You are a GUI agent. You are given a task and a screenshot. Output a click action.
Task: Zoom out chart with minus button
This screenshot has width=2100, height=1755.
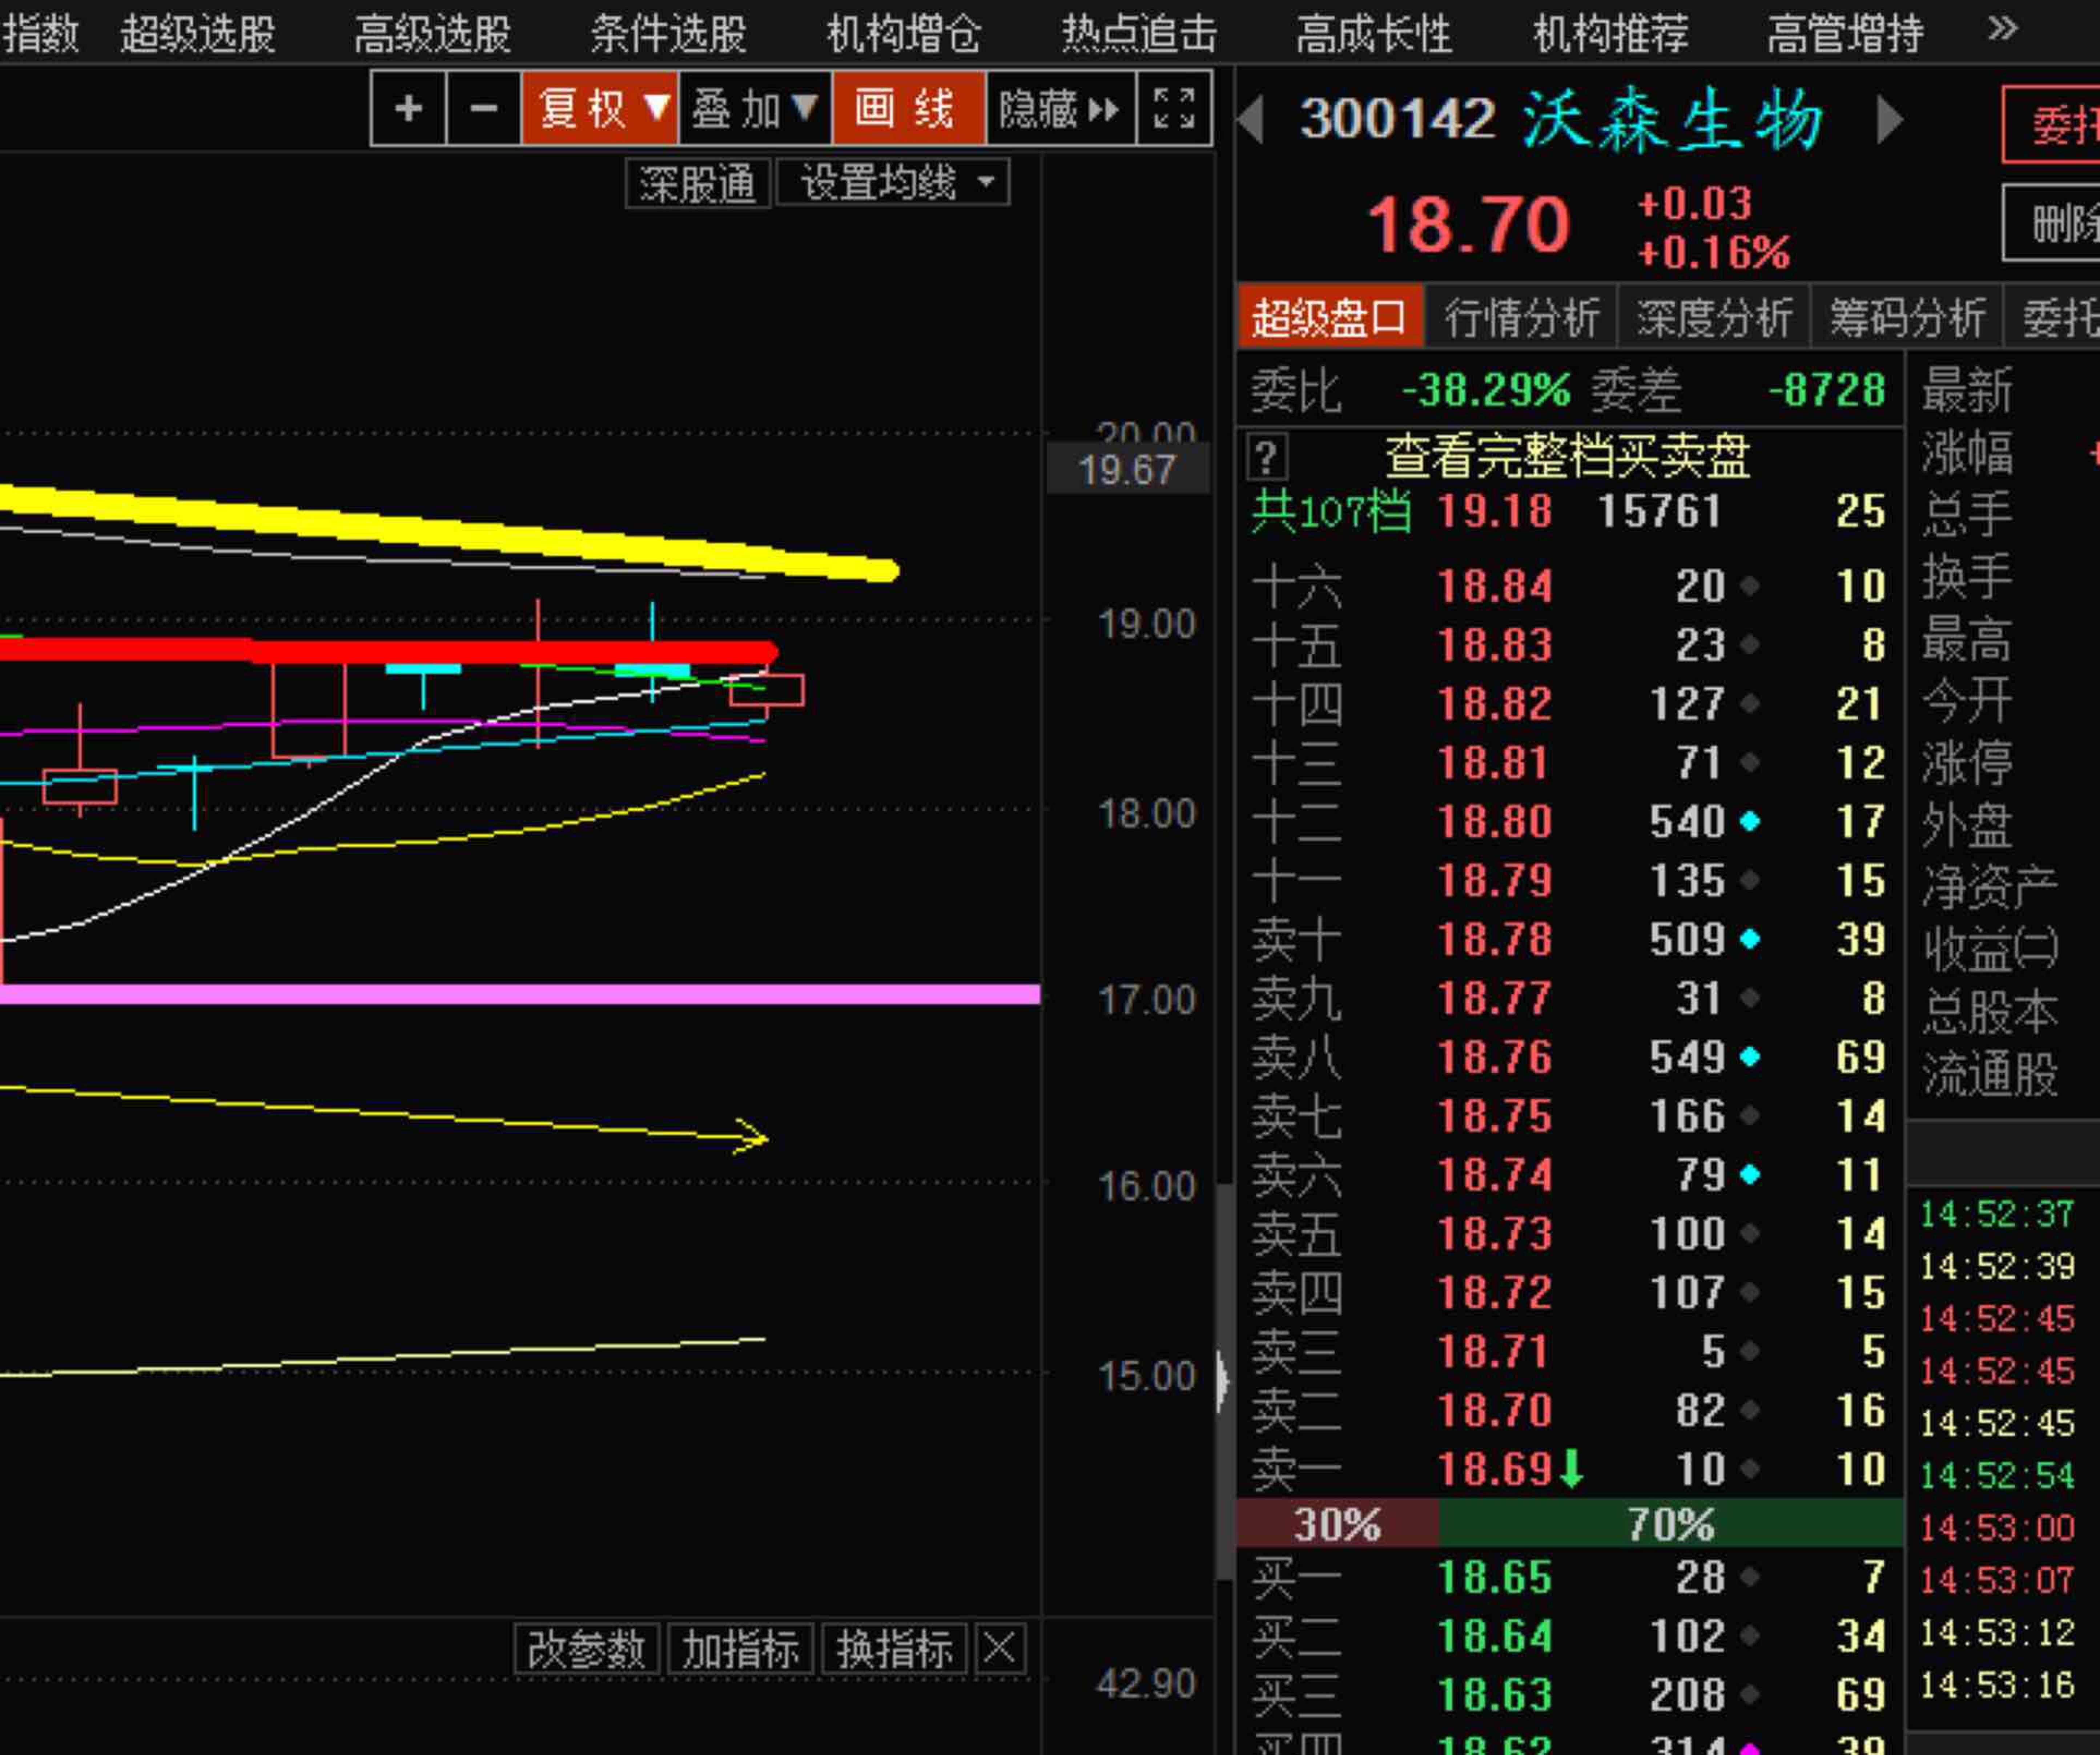[484, 108]
